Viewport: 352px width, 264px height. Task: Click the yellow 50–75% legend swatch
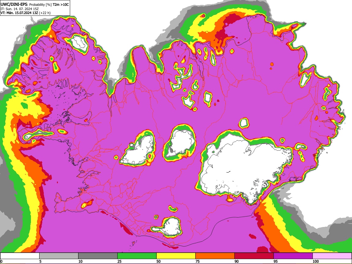(176, 256)
